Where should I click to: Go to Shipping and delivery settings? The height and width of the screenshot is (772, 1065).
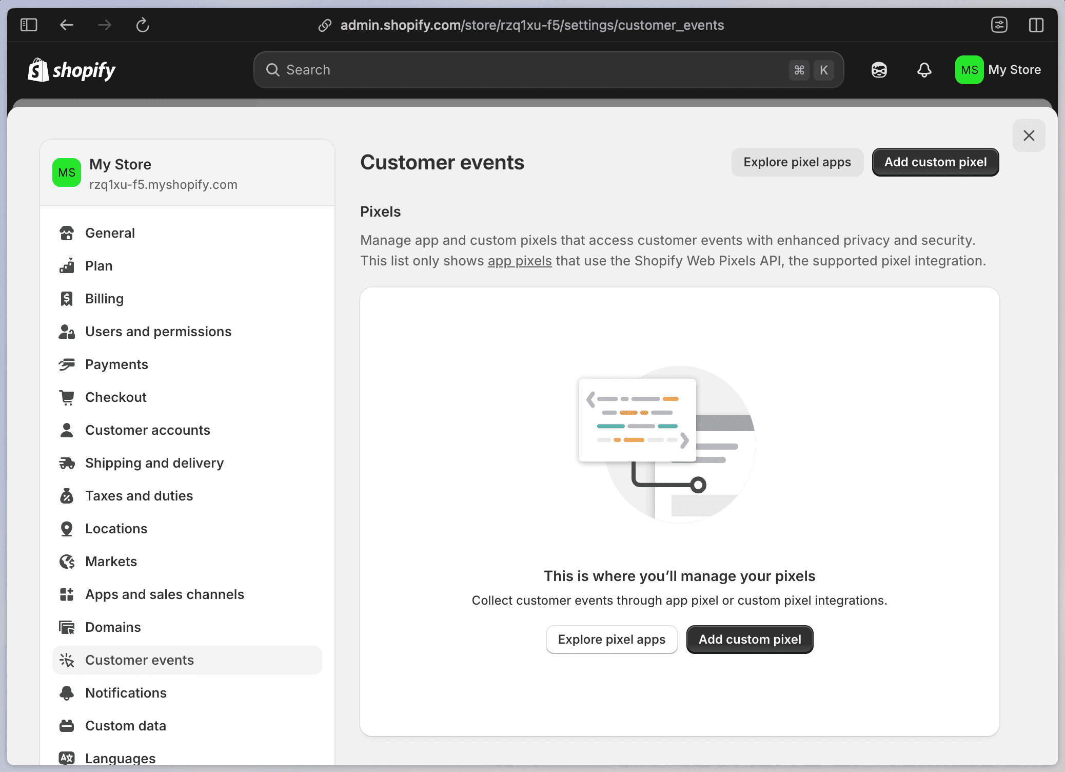click(x=154, y=463)
